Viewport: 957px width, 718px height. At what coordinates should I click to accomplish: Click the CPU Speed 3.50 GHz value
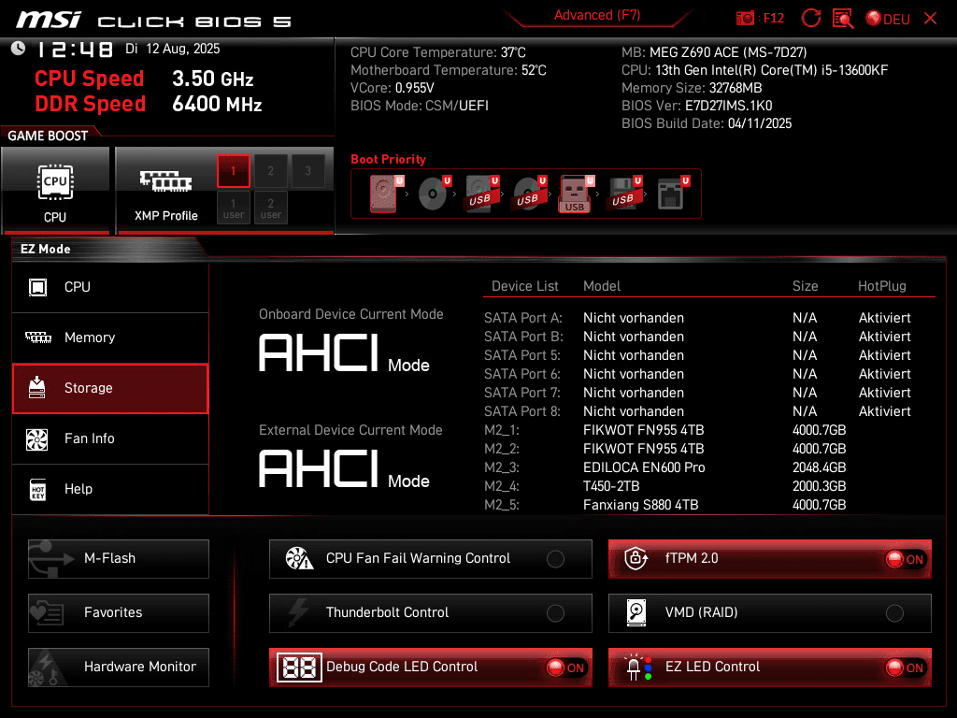coord(213,79)
